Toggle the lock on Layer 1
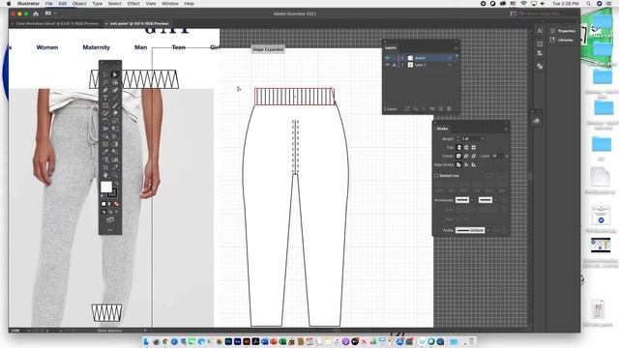 pyautogui.click(x=394, y=65)
